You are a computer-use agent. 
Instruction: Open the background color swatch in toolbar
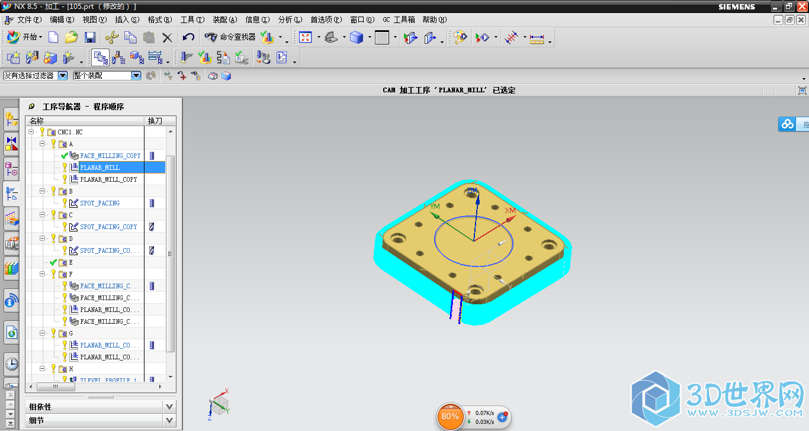tap(382, 37)
